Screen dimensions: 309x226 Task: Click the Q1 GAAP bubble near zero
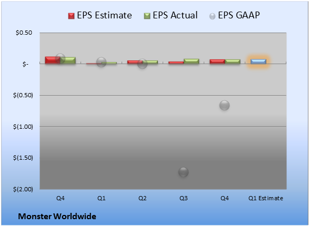pyautogui.click(x=101, y=62)
